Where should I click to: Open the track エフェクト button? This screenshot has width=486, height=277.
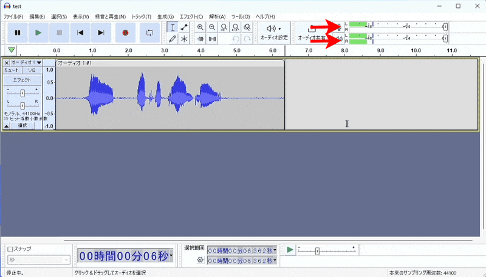(22, 80)
